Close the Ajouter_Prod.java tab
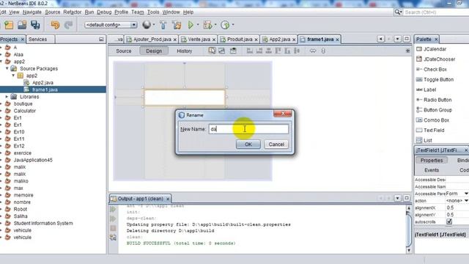Viewport: 469px width, 264px height. pyautogui.click(x=174, y=40)
